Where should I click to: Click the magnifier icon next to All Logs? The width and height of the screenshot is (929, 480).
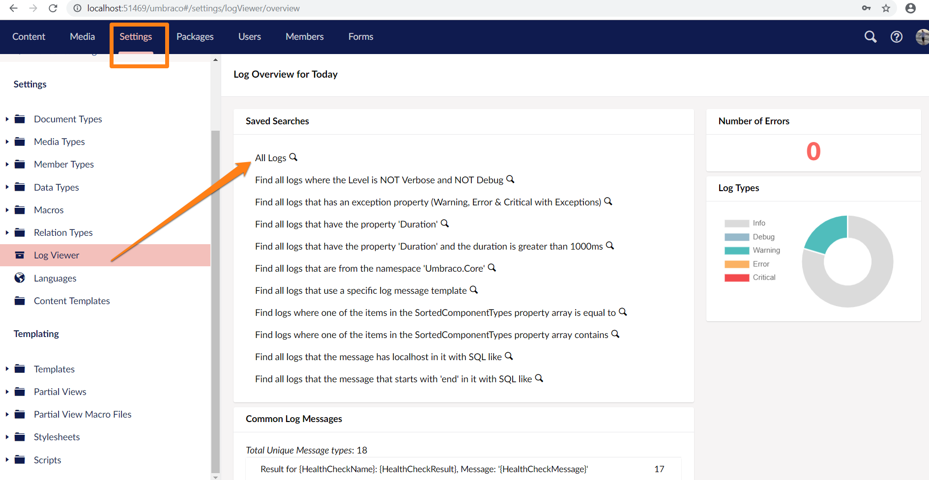click(293, 157)
